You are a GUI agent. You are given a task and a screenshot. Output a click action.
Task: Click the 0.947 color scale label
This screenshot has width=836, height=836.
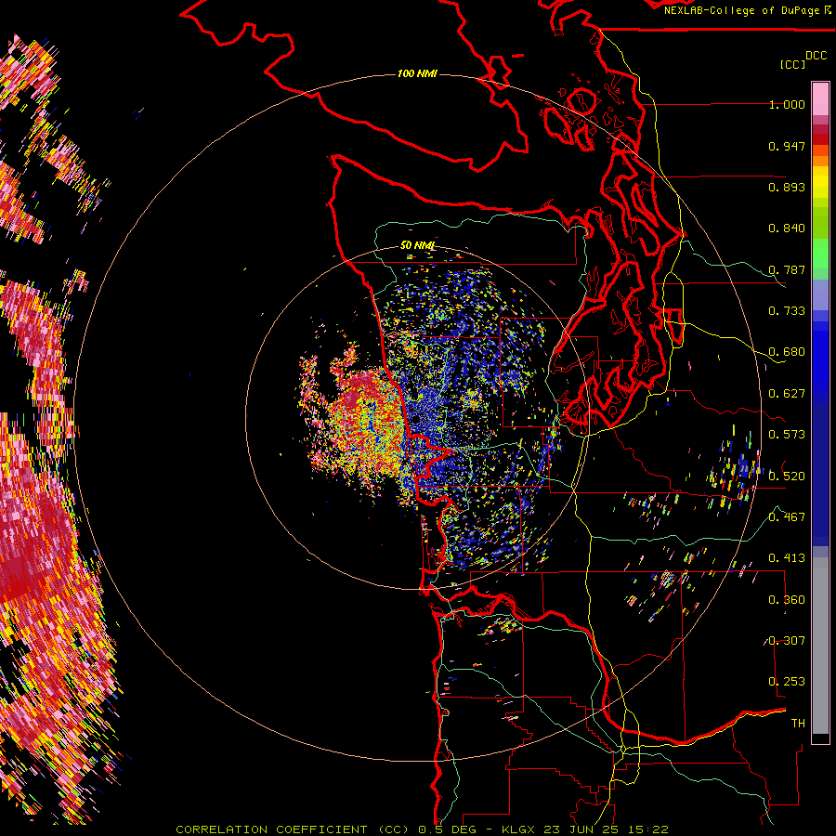pos(787,146)
